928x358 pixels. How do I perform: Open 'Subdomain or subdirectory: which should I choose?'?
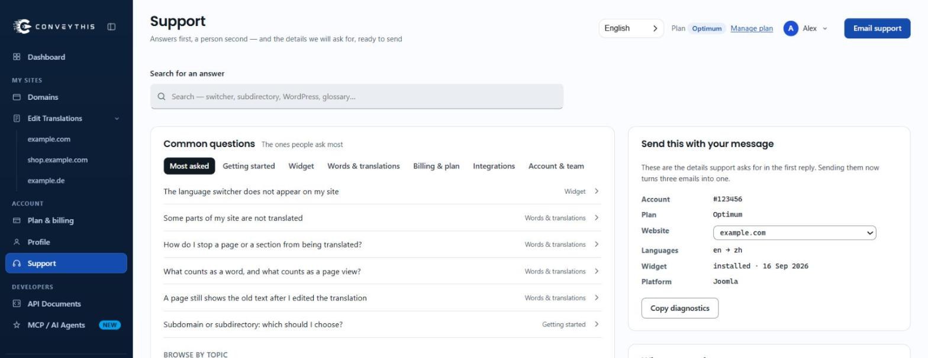click(x=382, y=324)
